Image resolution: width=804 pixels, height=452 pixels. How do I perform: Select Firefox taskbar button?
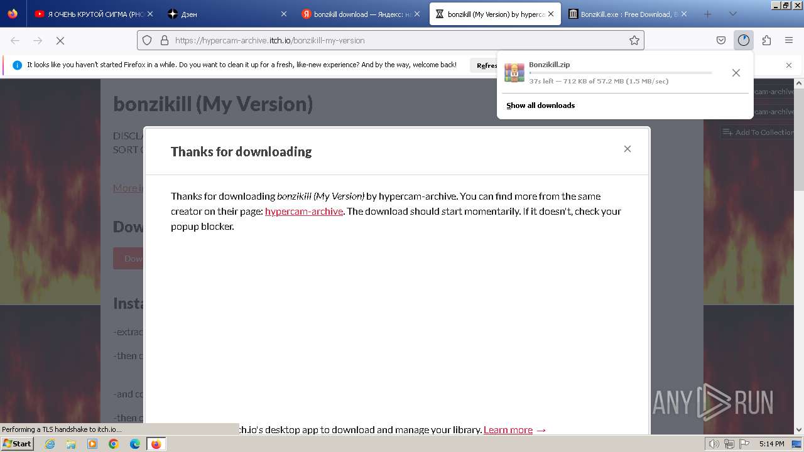pos(156,444)
